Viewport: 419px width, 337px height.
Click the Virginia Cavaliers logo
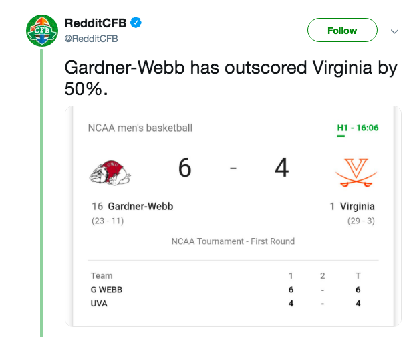point(356,171)
